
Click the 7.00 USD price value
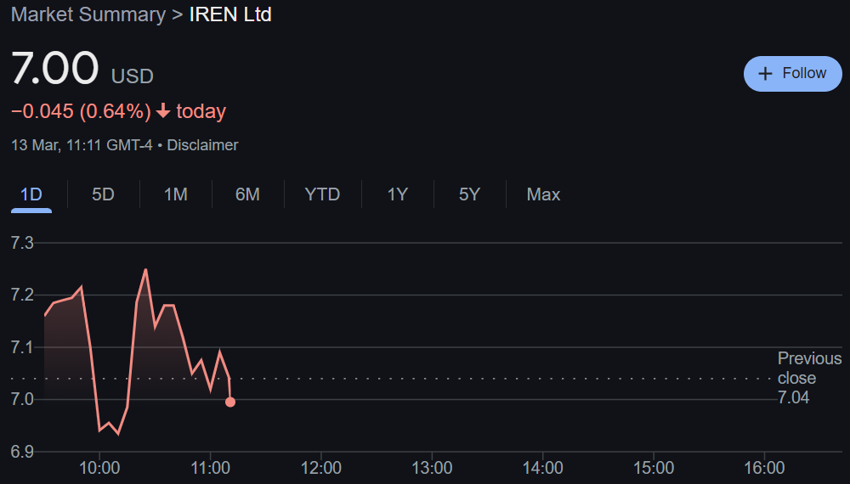pos(82,69)
